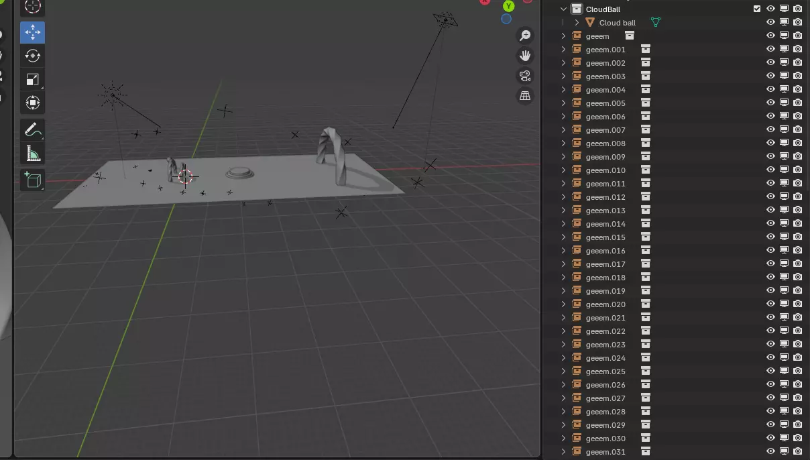Expand the geeem.027 collection

(x=563, y=398)
